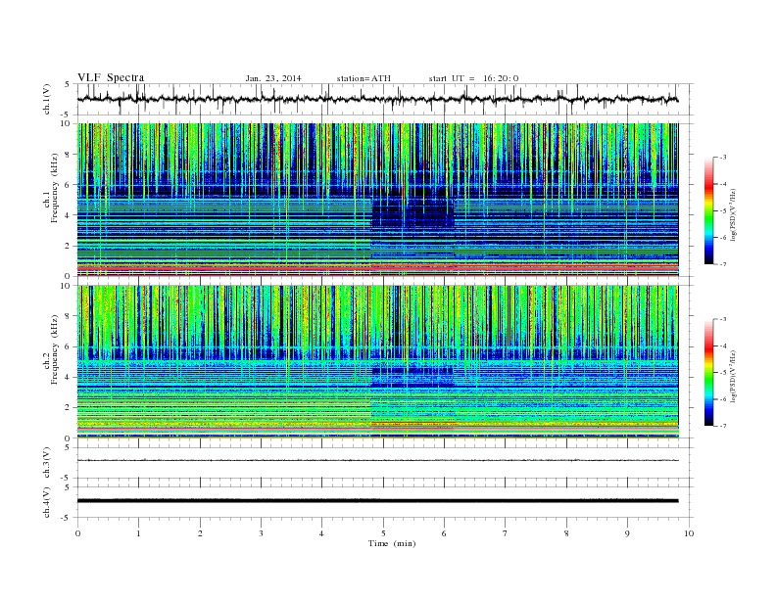Click the "-3" tick on ch.1 colorbar

[722, 158]
